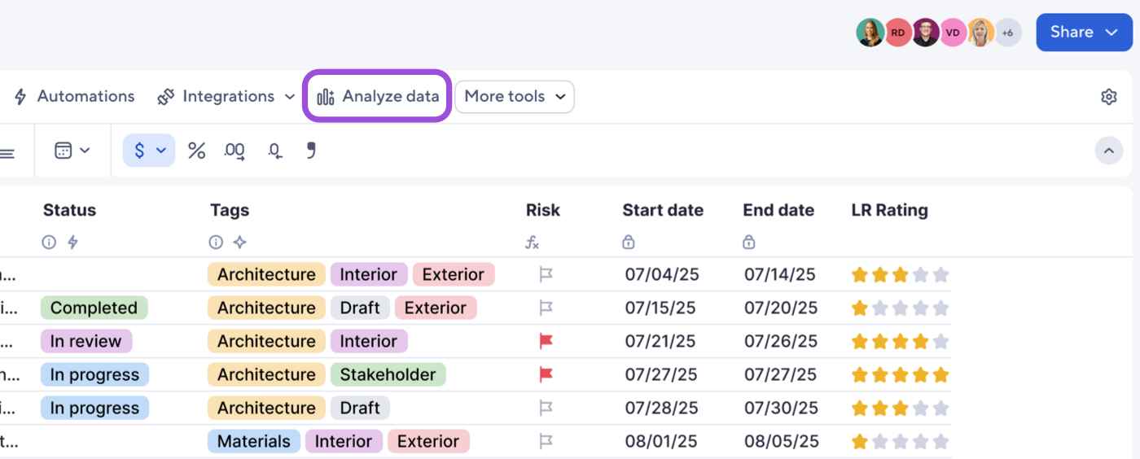Click the 07/04/25 start date cell
The height and width of the screenshot is (459, 1140).
point(662,274)
